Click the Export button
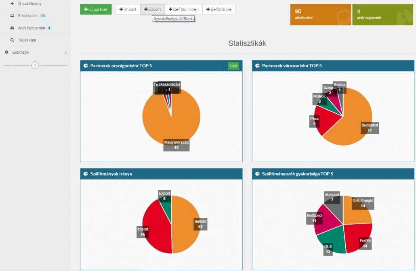This screenshot has height=271, width=416. (x=152, y=9)
